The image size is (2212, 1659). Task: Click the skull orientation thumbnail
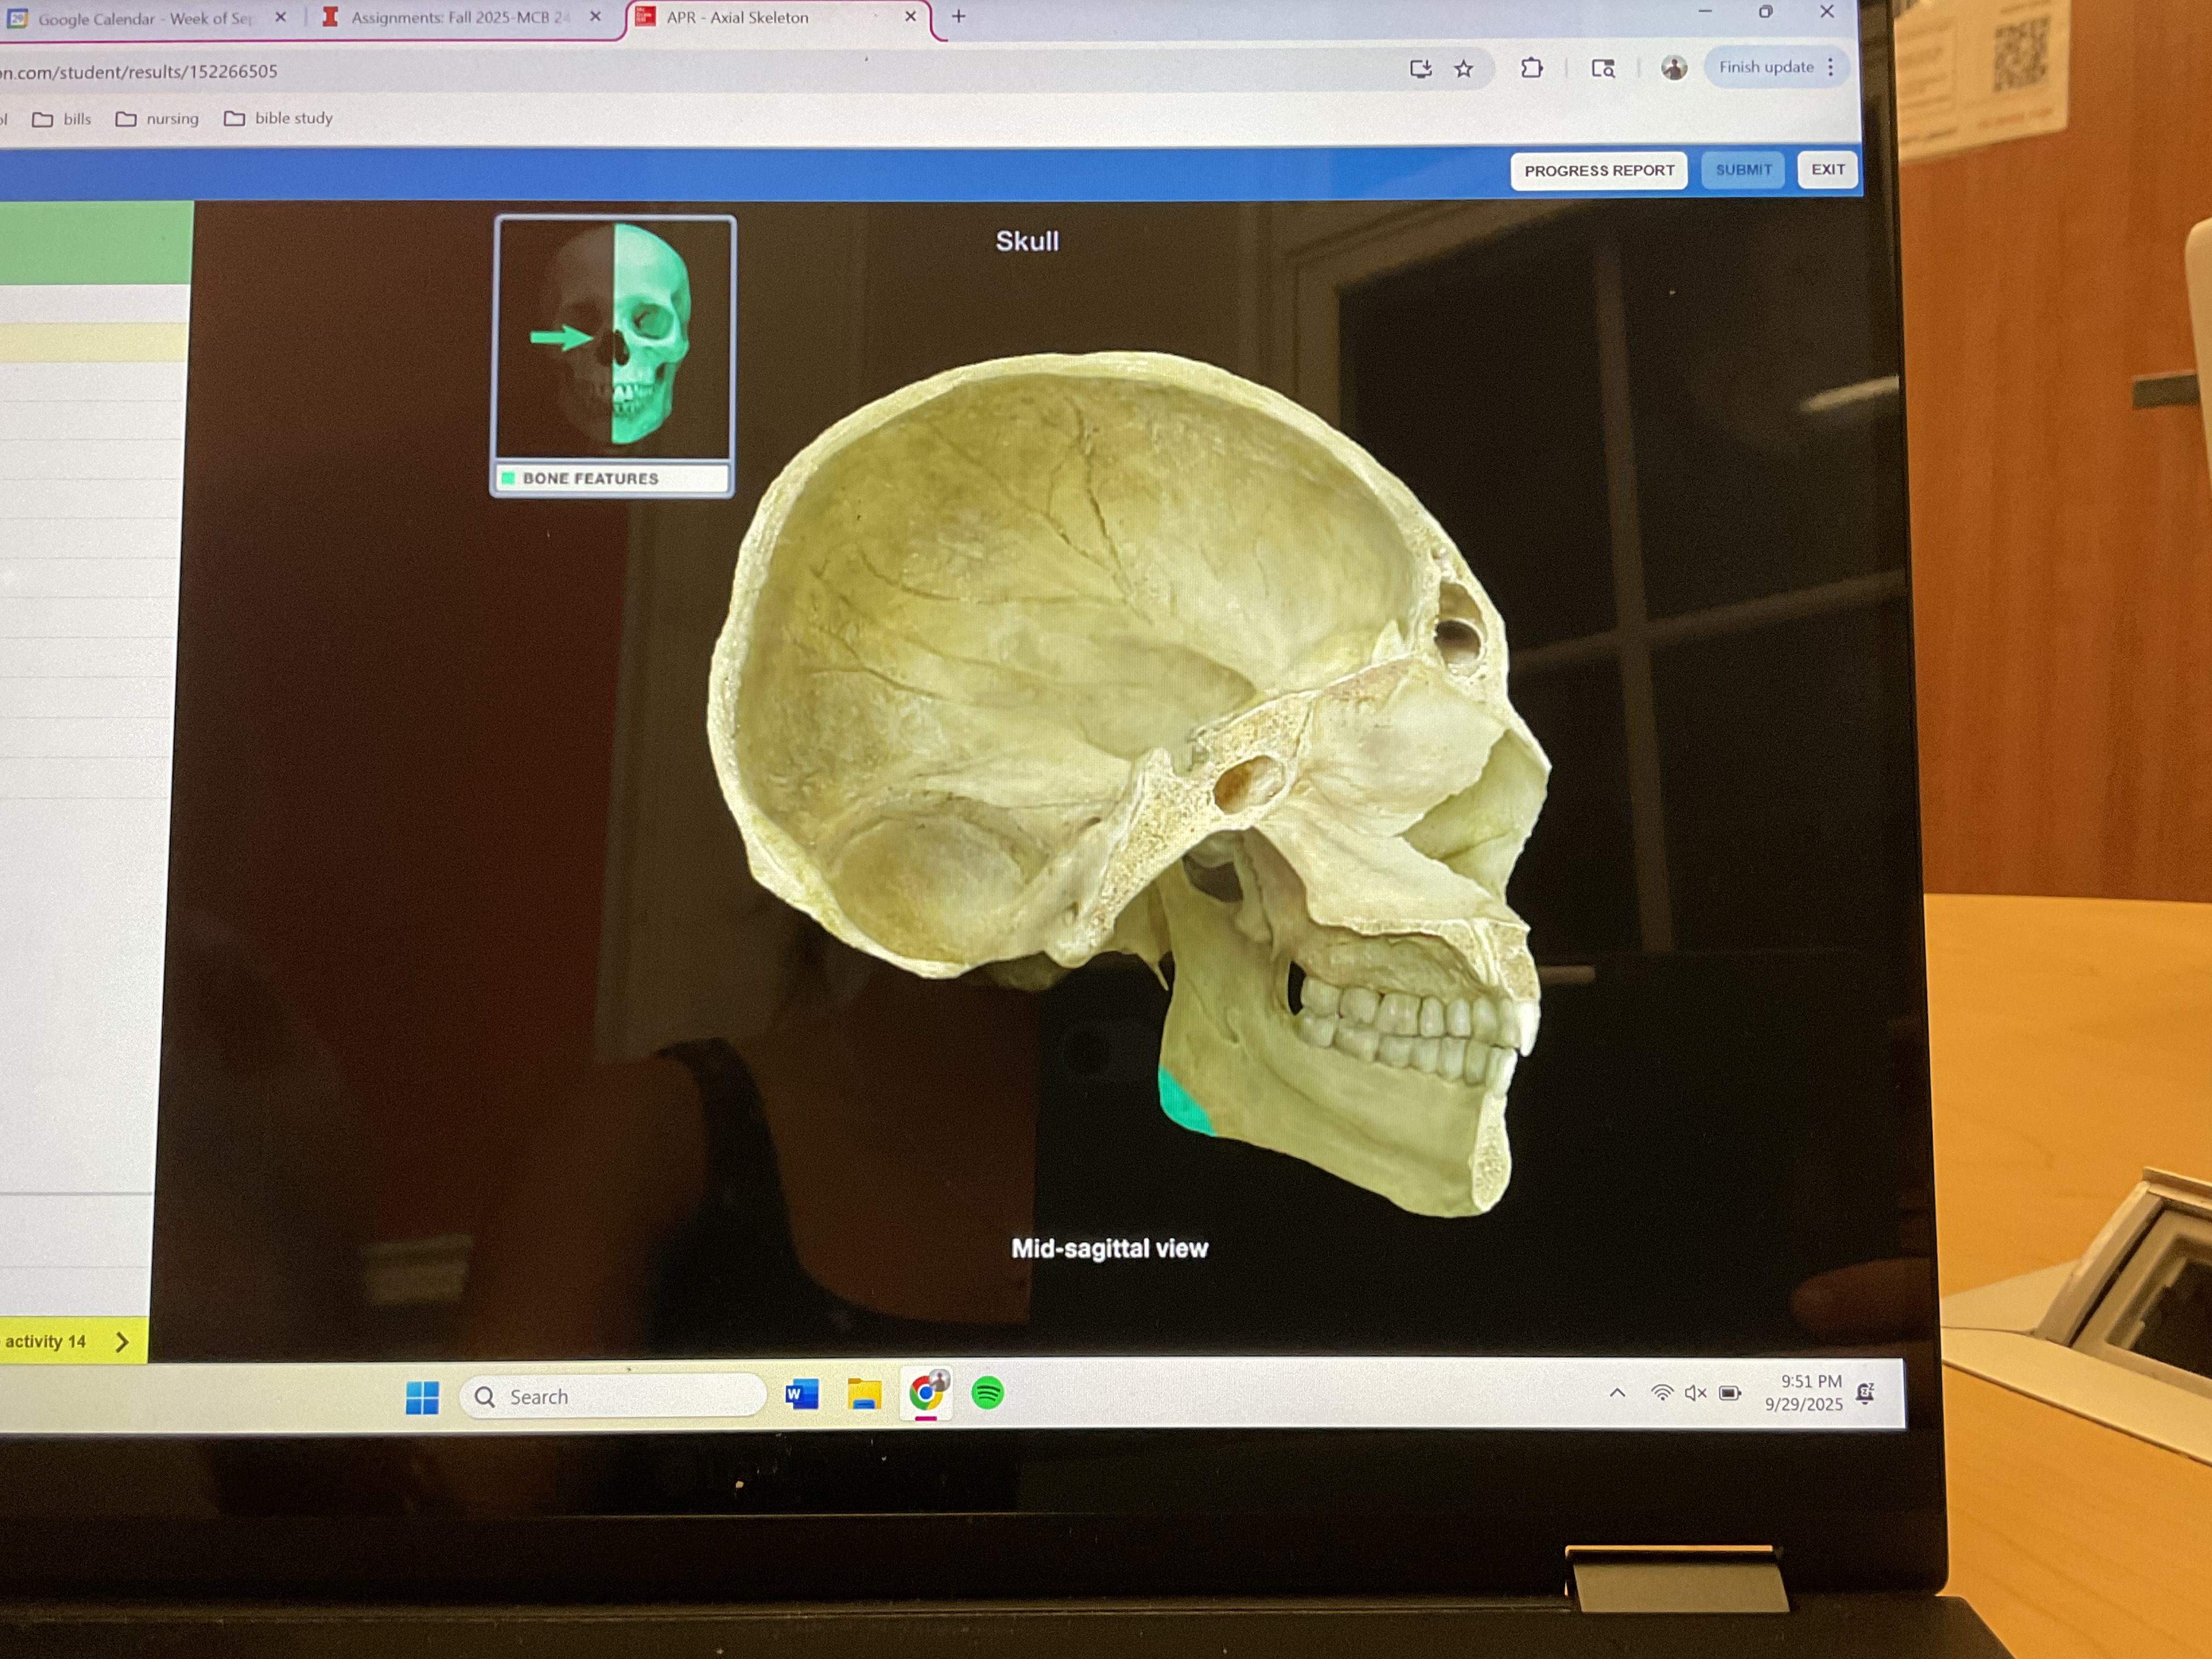[614, 338]
